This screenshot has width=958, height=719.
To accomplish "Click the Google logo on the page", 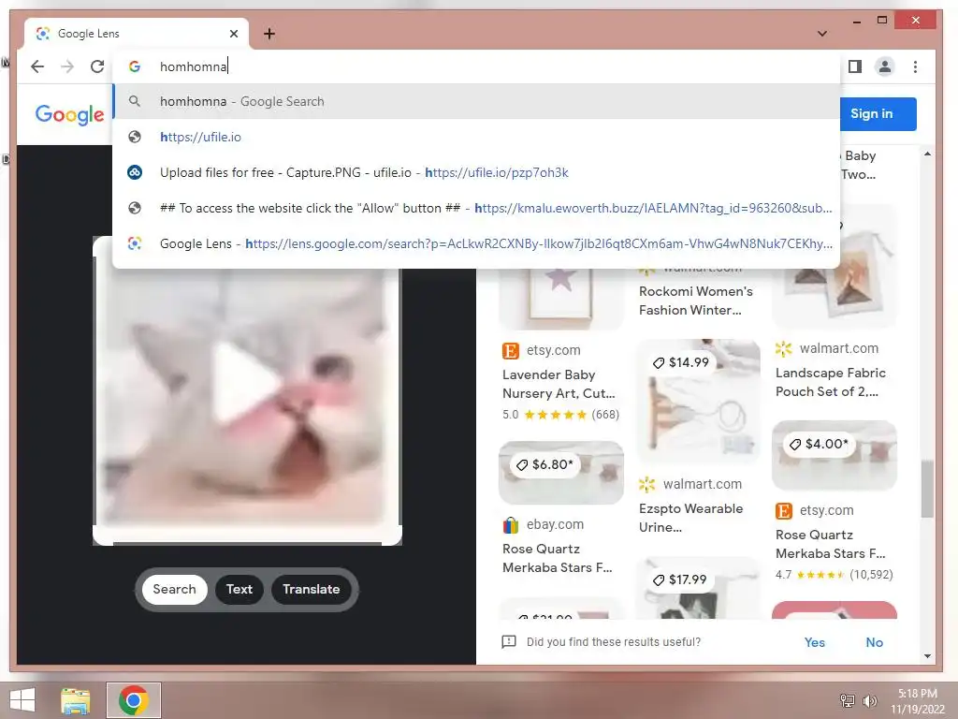I will tap(69, 114).
